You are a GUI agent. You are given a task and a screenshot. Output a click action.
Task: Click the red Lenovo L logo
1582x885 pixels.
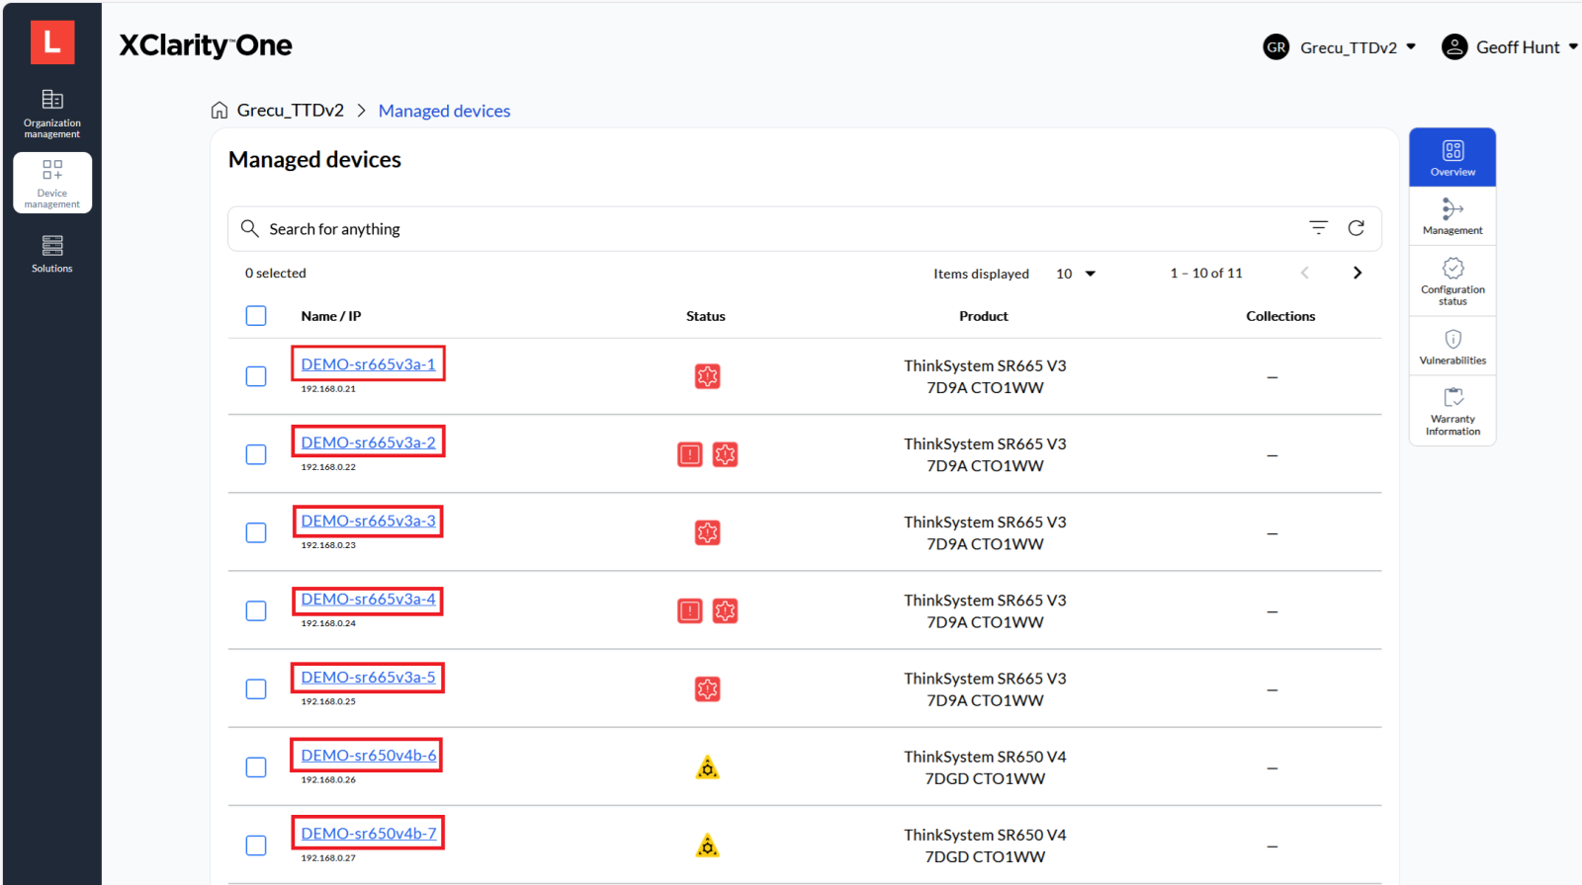[x=52, y=42]
